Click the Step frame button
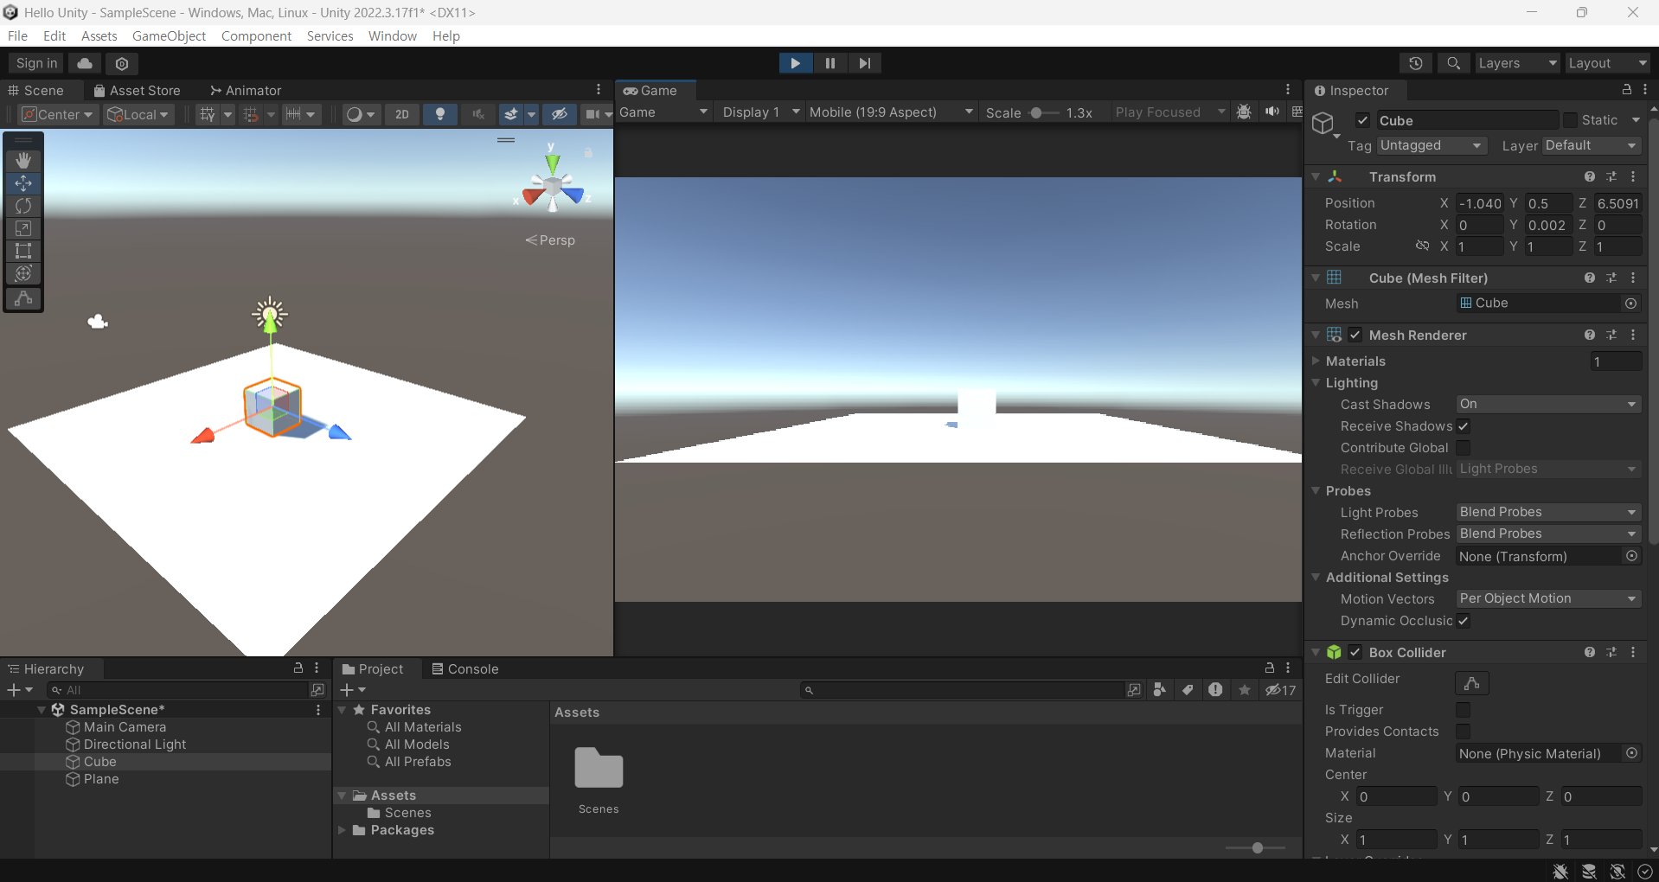This screenshot has width=1659, height=882. [x=865, y=63]
